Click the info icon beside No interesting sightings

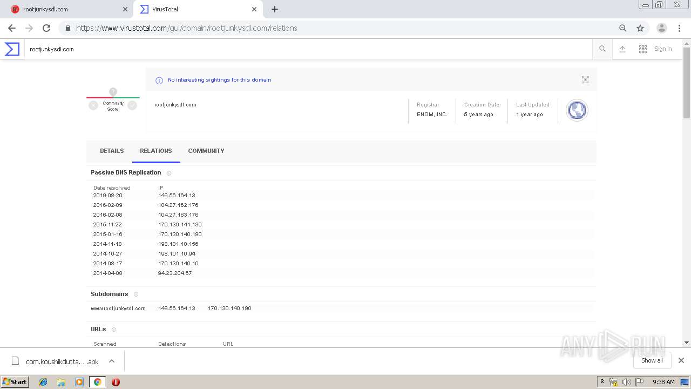pyautogui.click(x=159, y=81)
